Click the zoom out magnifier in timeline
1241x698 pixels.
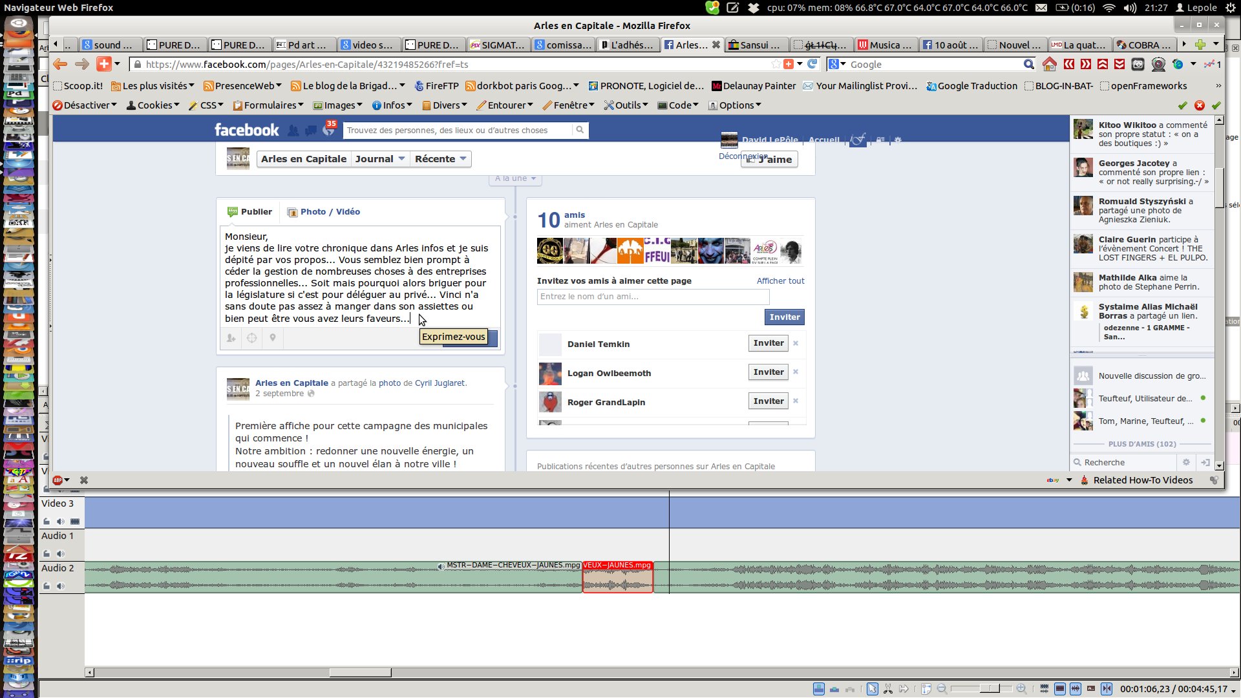coord(942,689)
